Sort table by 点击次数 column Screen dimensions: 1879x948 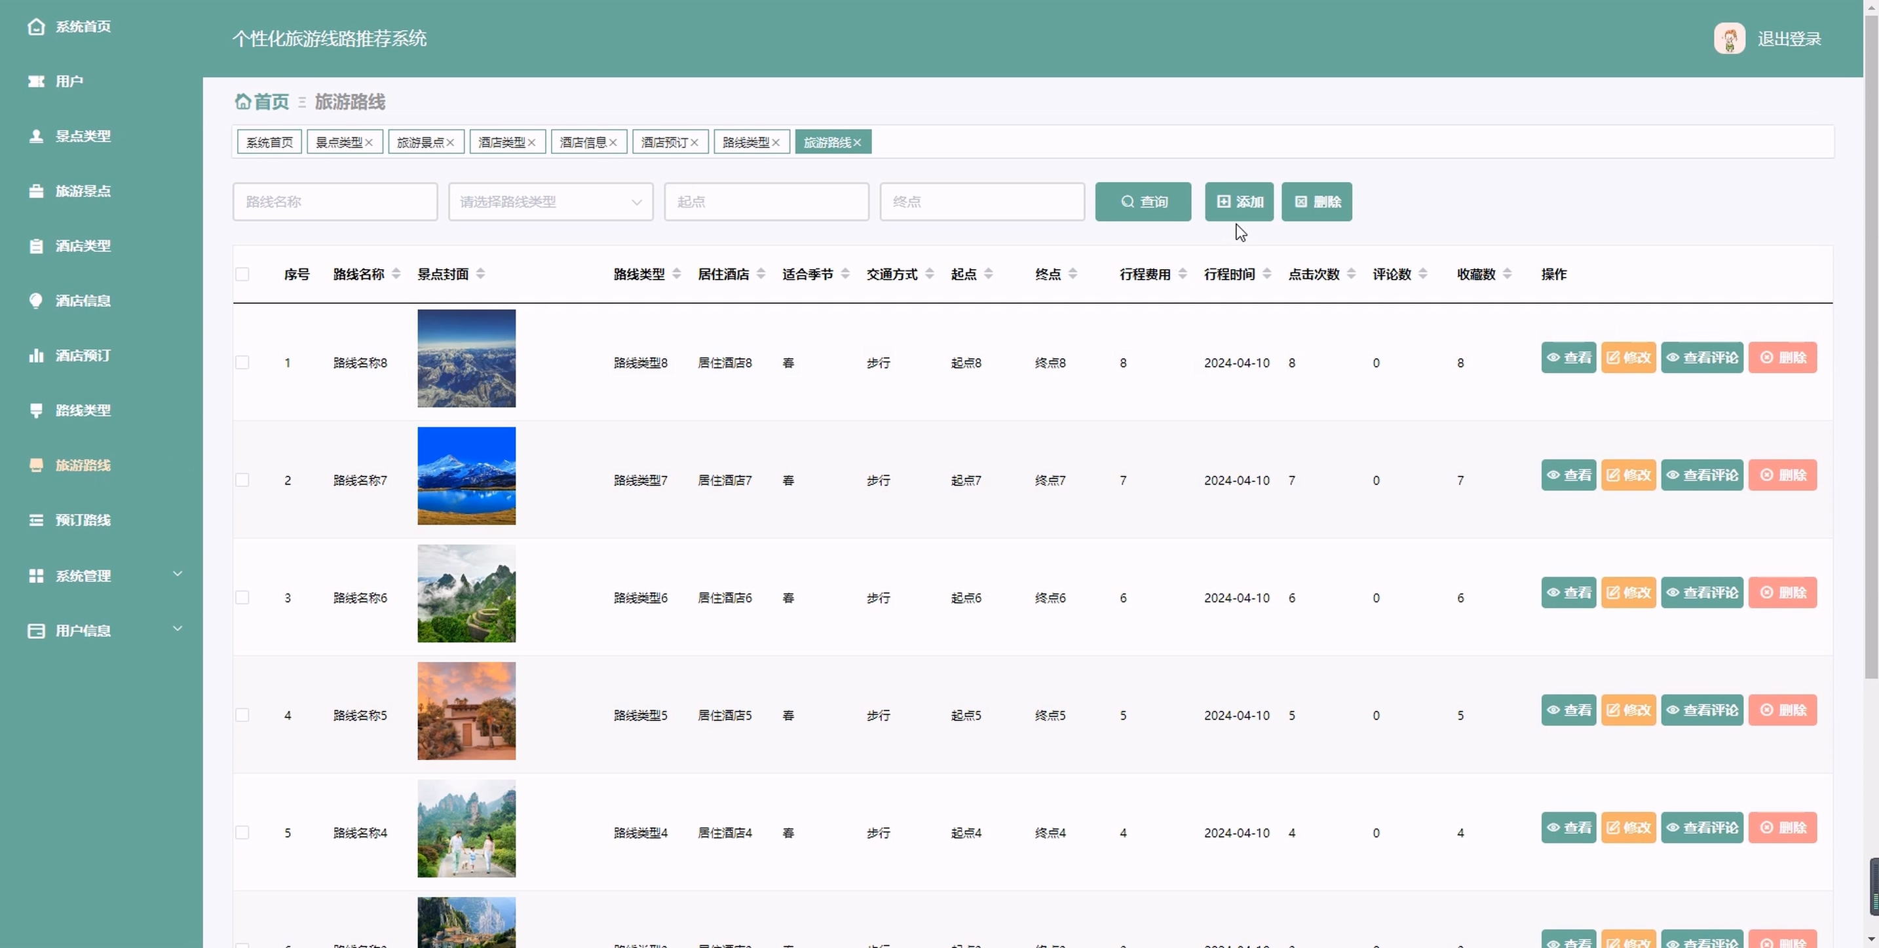1351,274
